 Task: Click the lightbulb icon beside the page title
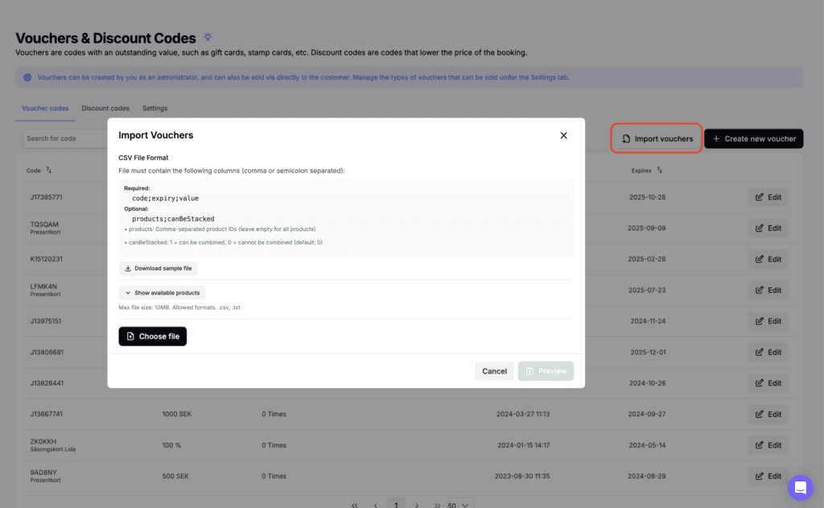point(208,37)
